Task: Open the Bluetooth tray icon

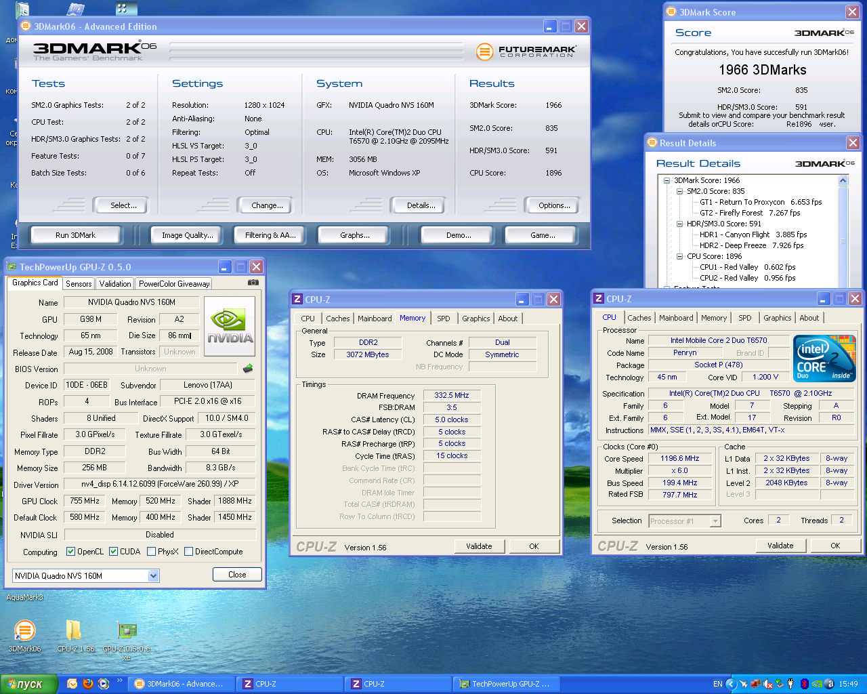Action: pos(804,684)
